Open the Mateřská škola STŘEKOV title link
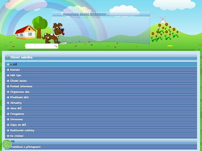The width and height of the screenshot is (202, 151). [84, 14]
